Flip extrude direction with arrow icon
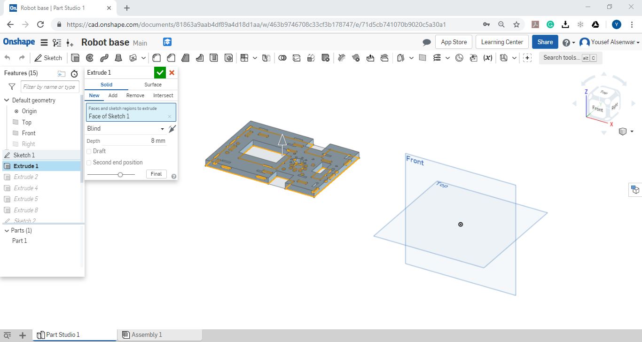Viewport: 642px width, 342px height. click(x=172, y=129)
